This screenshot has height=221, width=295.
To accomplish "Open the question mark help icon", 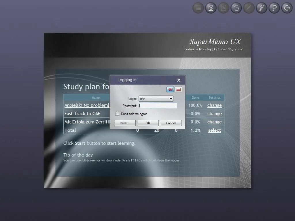I will tap(274, 8).
